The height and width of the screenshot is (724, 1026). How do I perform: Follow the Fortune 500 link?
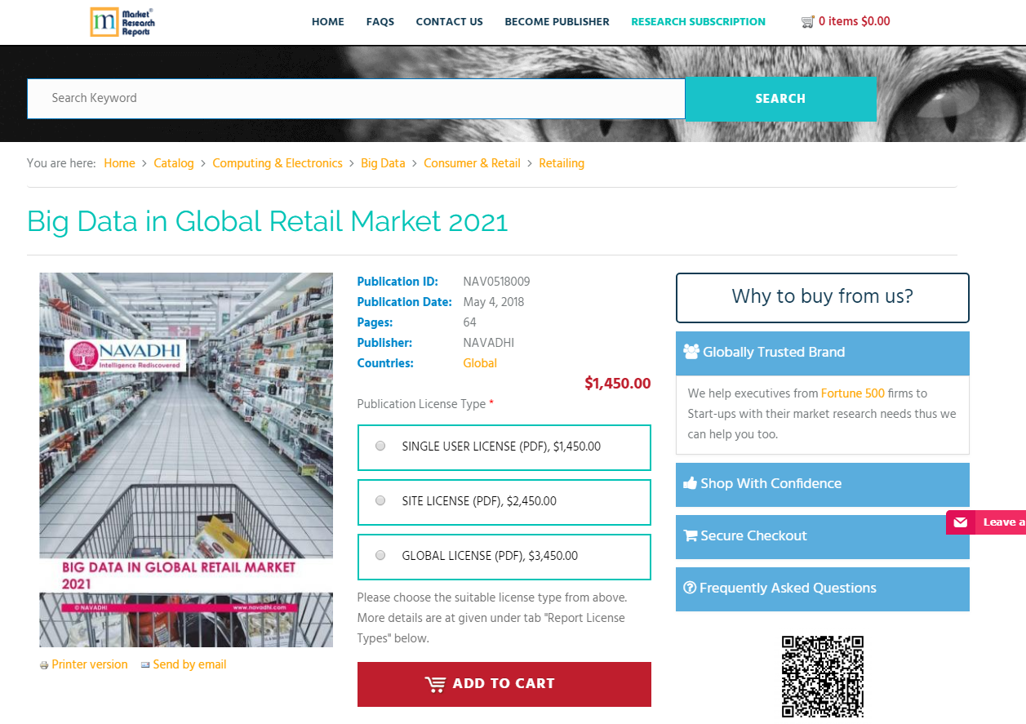click(852, 393)
